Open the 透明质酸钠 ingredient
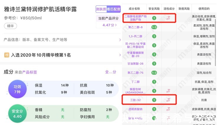This screenshot has width=217, height=125. tap(135, 109)
